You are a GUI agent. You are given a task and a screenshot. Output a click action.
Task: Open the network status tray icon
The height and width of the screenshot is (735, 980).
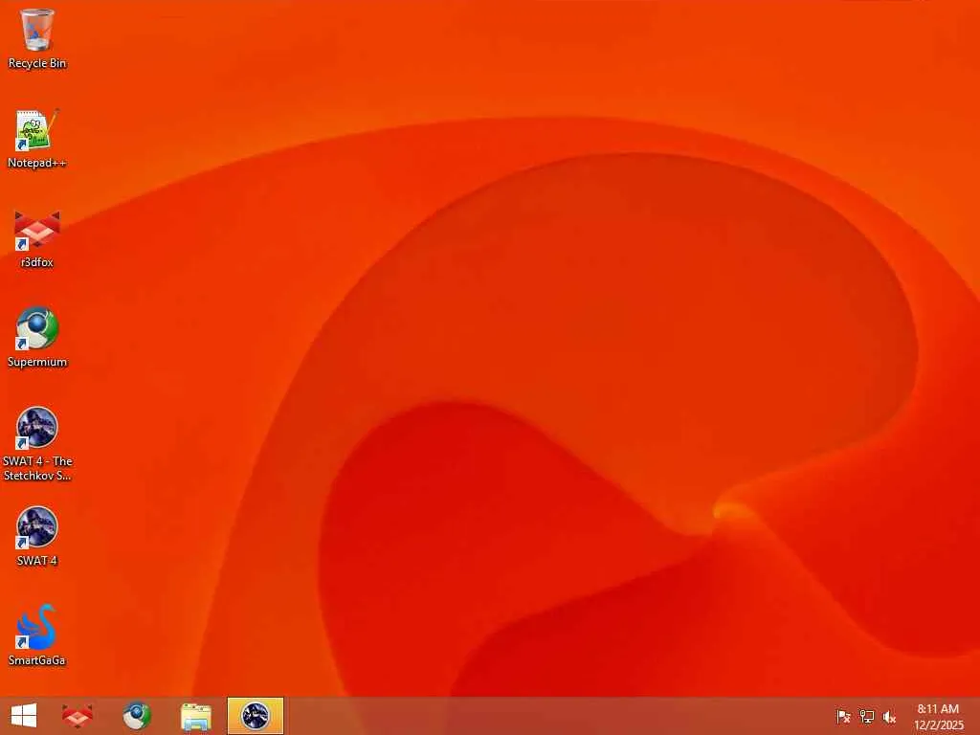click(x=866, y=717)
